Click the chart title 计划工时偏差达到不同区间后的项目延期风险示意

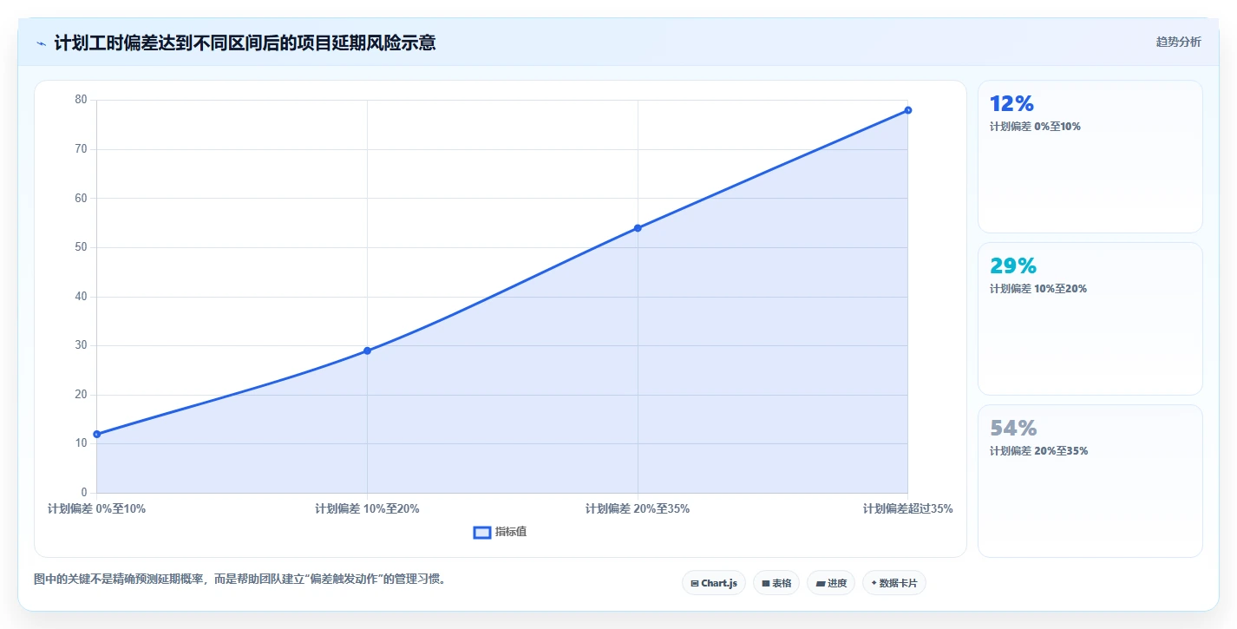click(x=245, y=43)
